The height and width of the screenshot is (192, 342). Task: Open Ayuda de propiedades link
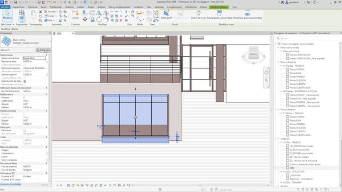tap(11, 184)
